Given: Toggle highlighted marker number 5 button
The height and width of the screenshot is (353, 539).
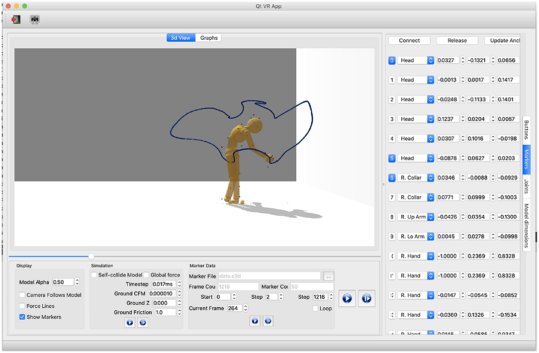Looking at the screenshot, I should (391, 158).
